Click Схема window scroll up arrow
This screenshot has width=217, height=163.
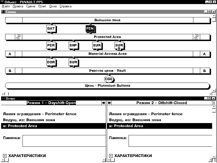pos(214,16)
